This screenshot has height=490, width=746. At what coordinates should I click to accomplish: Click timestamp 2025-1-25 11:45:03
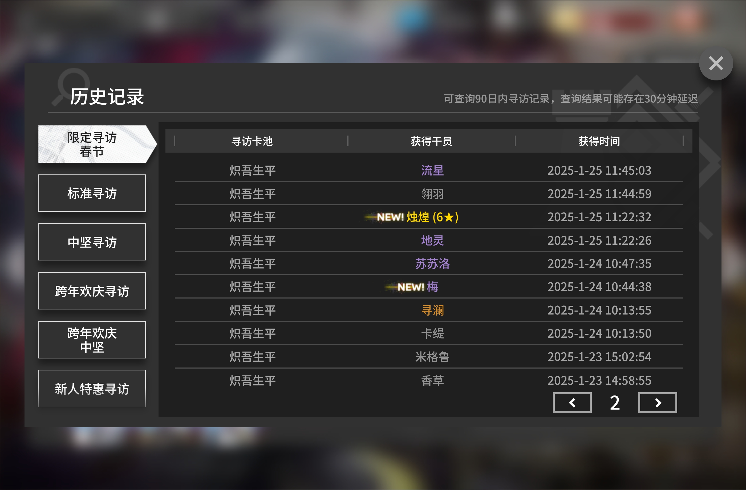click(599, 170)
